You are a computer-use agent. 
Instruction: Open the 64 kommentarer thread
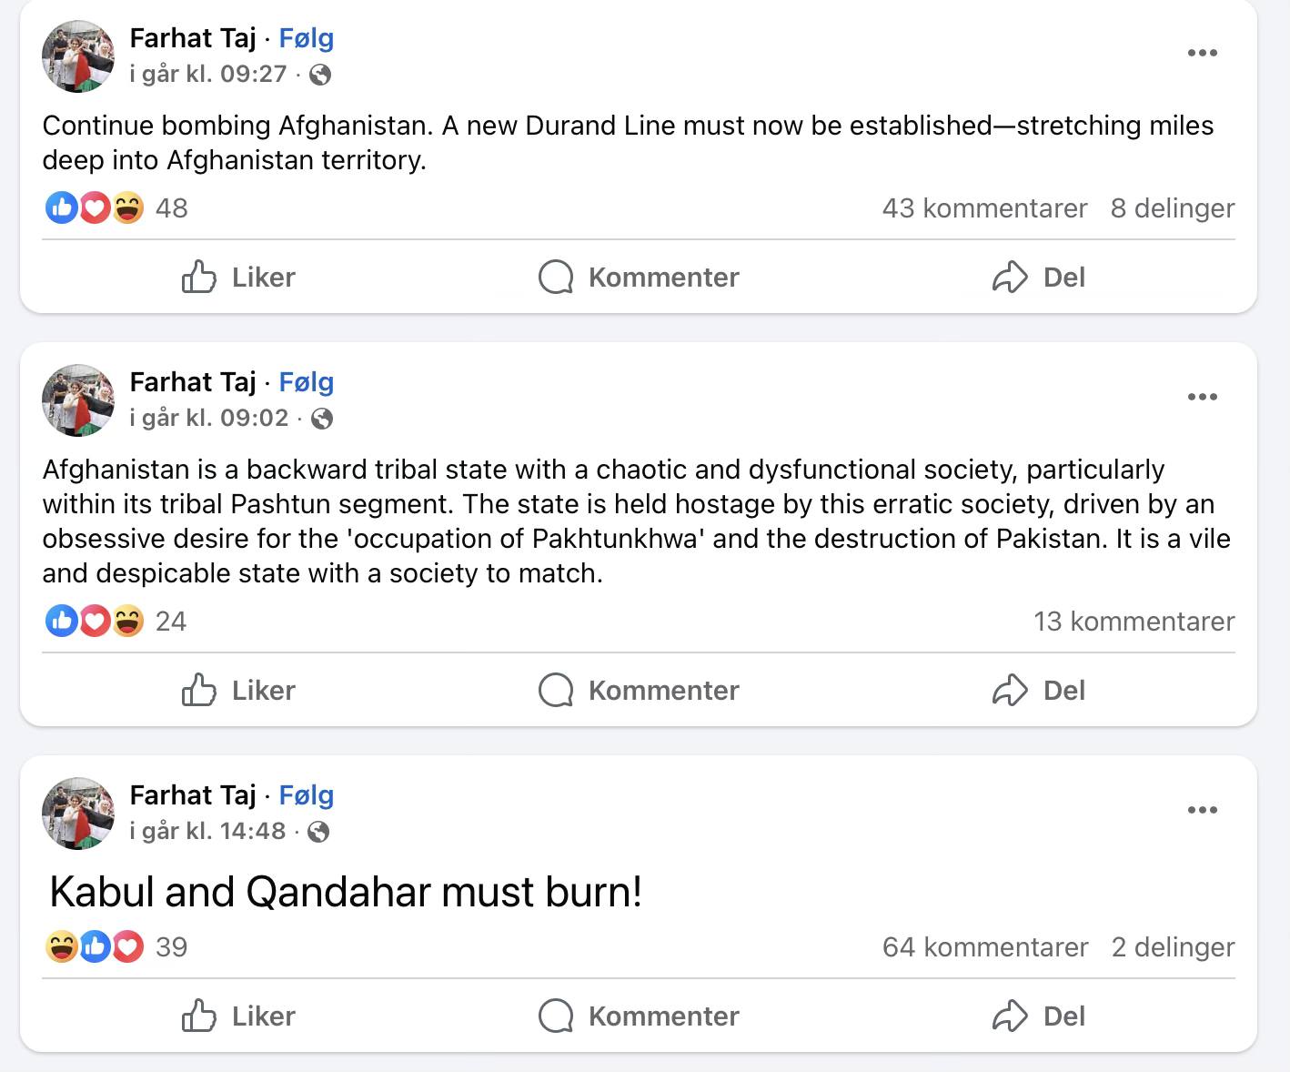click(x=984, y=947)
